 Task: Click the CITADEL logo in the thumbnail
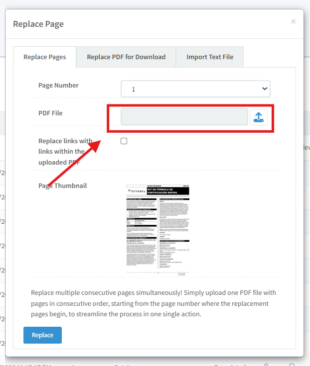pos(138,191)
